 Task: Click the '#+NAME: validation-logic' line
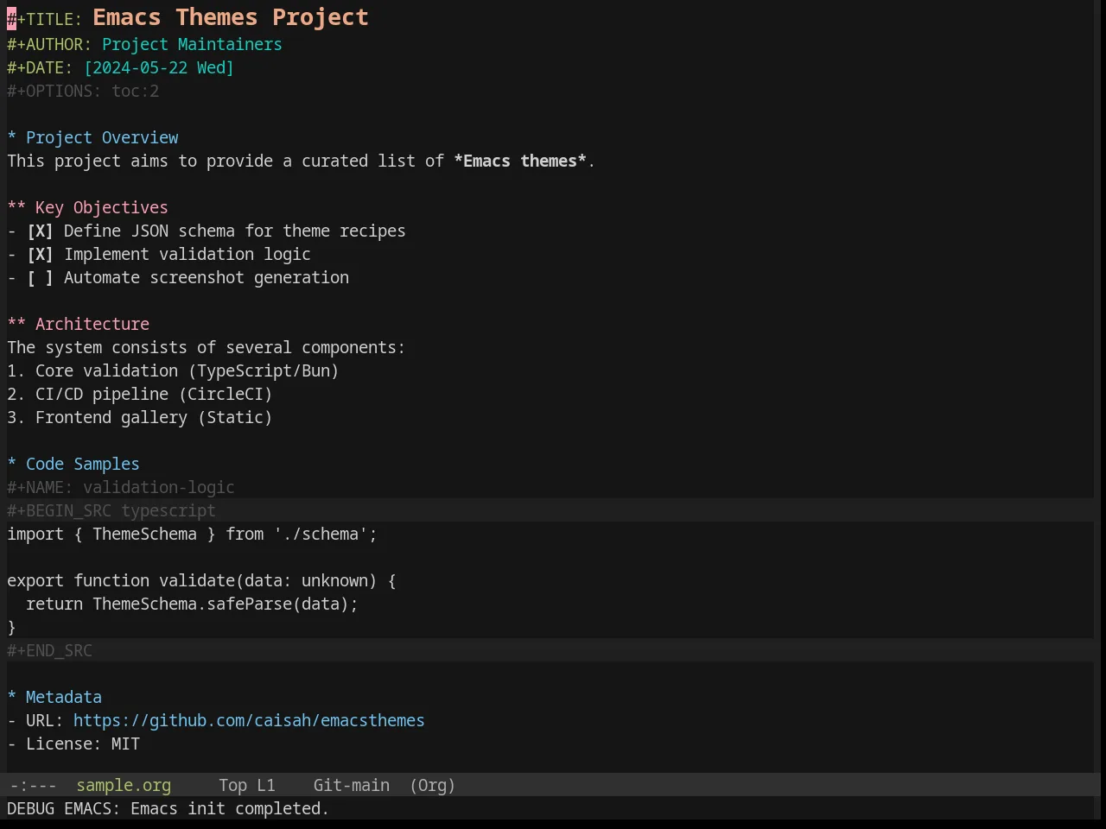coord(121,488)
